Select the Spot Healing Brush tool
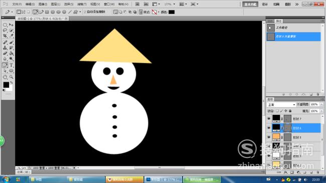 click(5, 43)
